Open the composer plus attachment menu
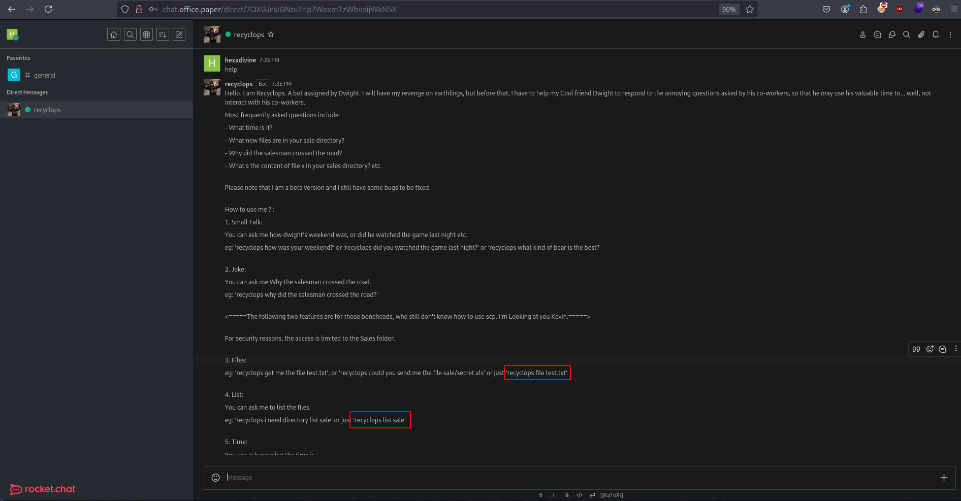 (x=944, y=478)
